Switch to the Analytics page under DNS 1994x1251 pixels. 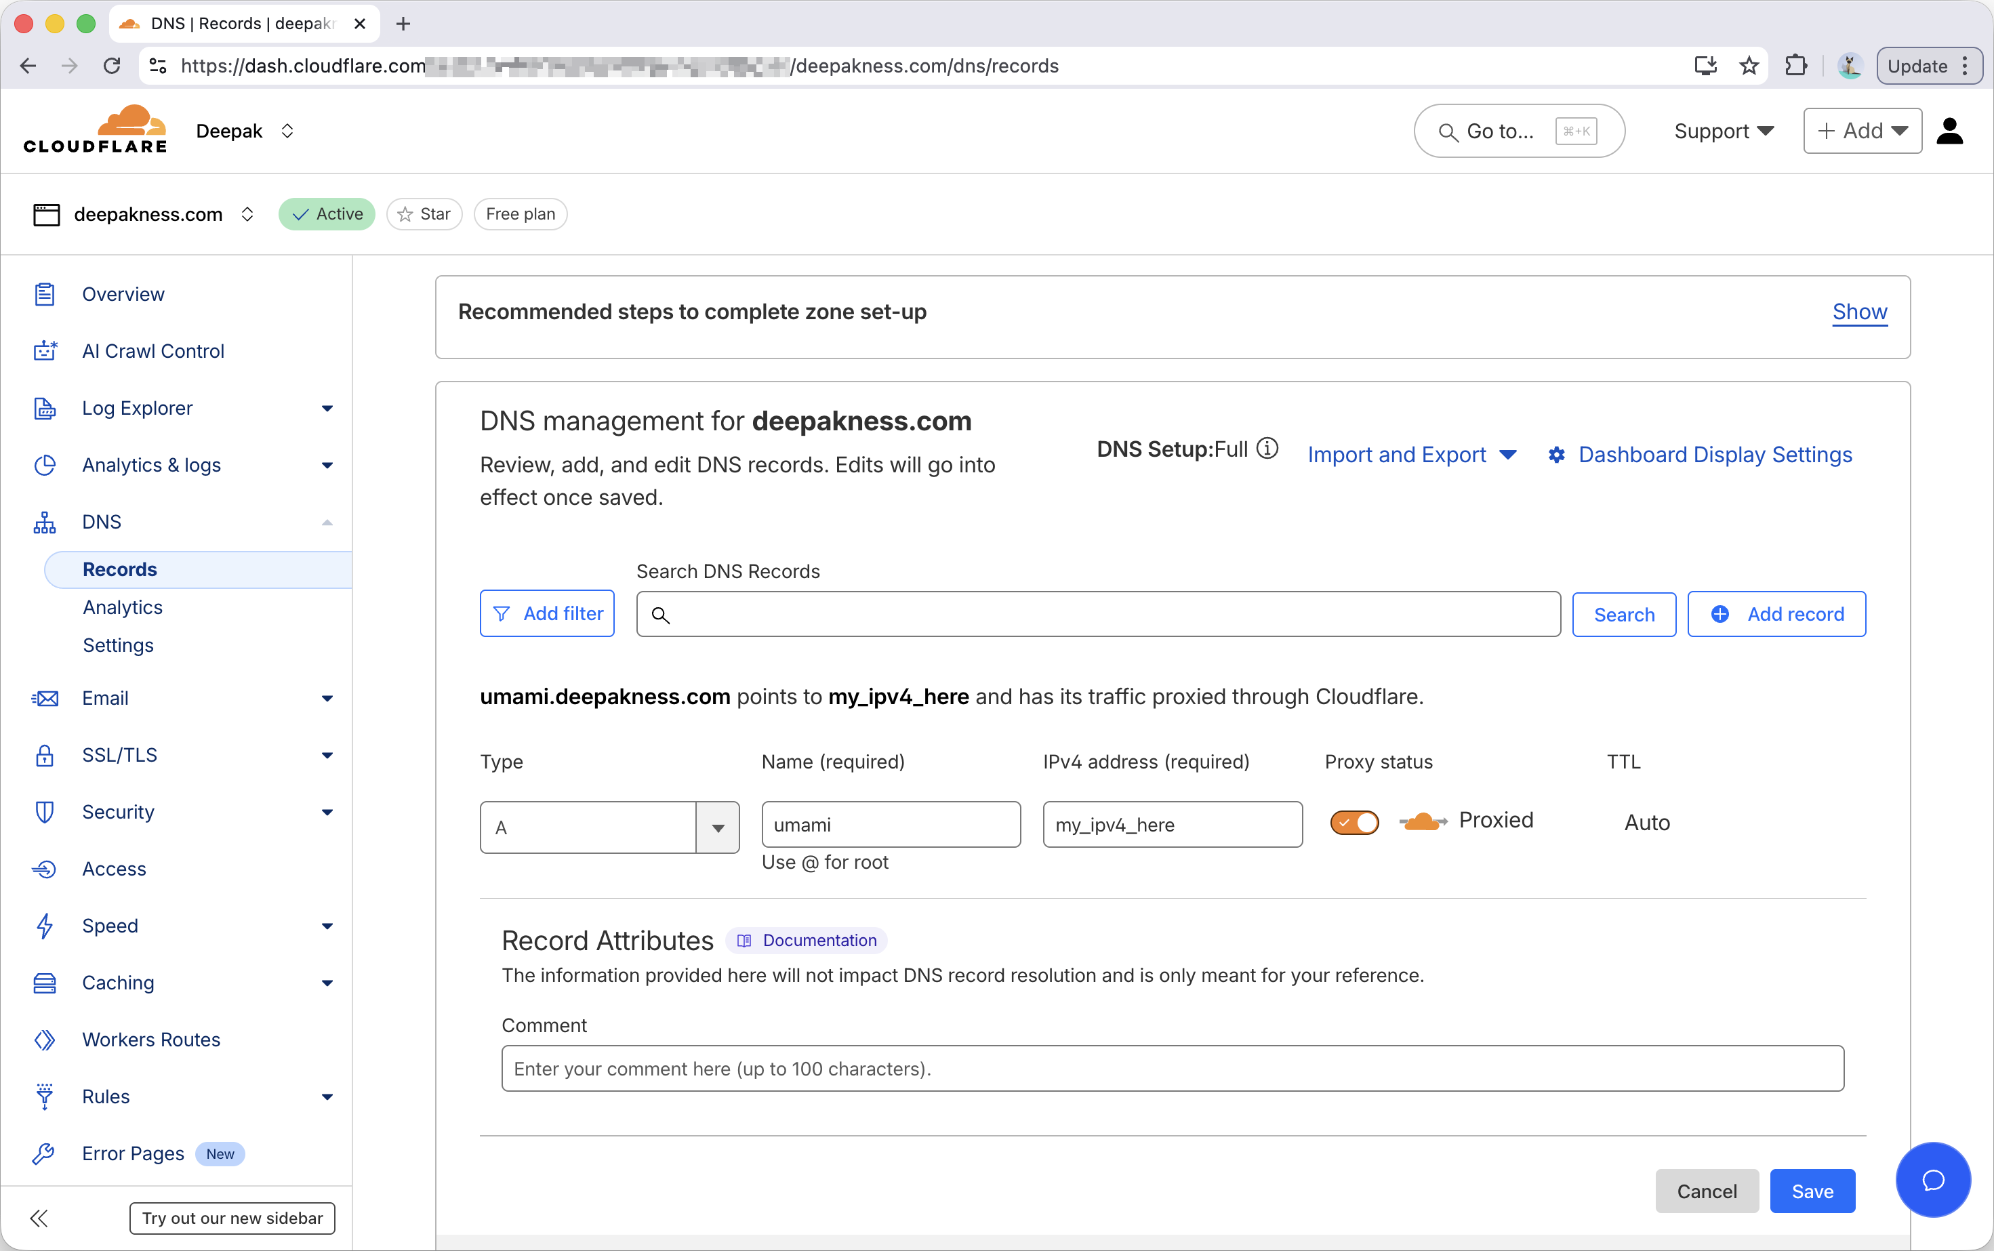pos(121,607)
